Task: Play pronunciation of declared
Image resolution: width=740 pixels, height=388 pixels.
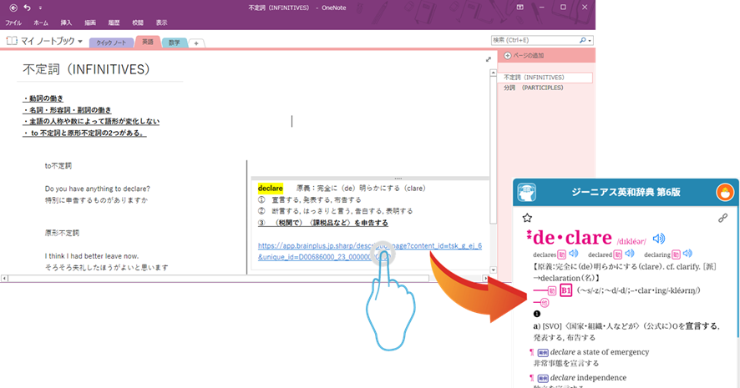Action: point(630,254)
